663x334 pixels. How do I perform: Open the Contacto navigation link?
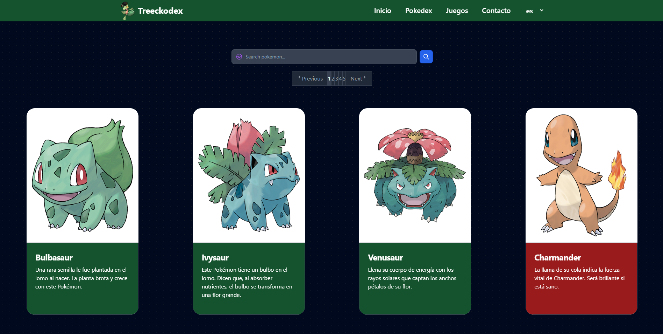pyautogui.click(x=496, y=11)
